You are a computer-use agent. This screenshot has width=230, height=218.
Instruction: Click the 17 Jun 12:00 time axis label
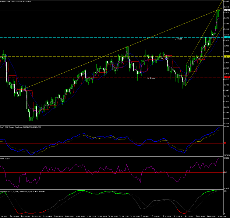[x=59, y=217]
